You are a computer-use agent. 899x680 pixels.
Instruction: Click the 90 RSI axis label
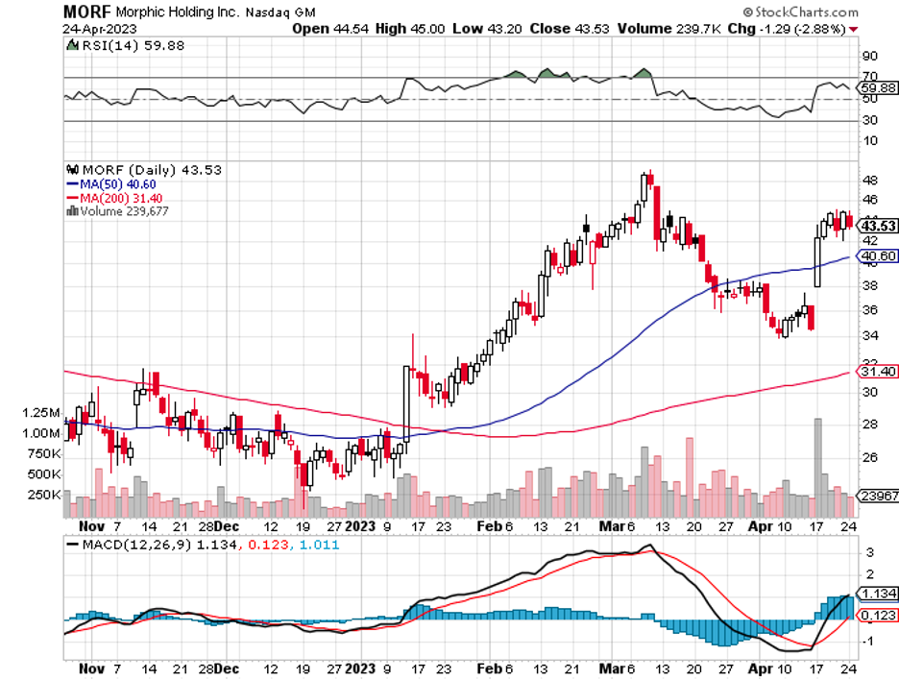(870, 56)
